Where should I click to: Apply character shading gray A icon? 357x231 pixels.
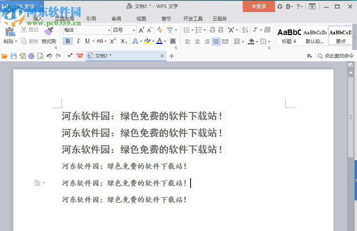point(173,41)
